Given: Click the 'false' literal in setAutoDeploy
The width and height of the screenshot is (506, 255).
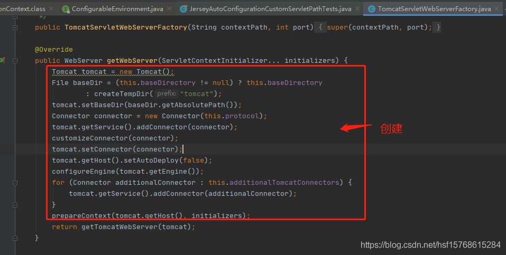Looking at the screenshot, I should point(194,160).
